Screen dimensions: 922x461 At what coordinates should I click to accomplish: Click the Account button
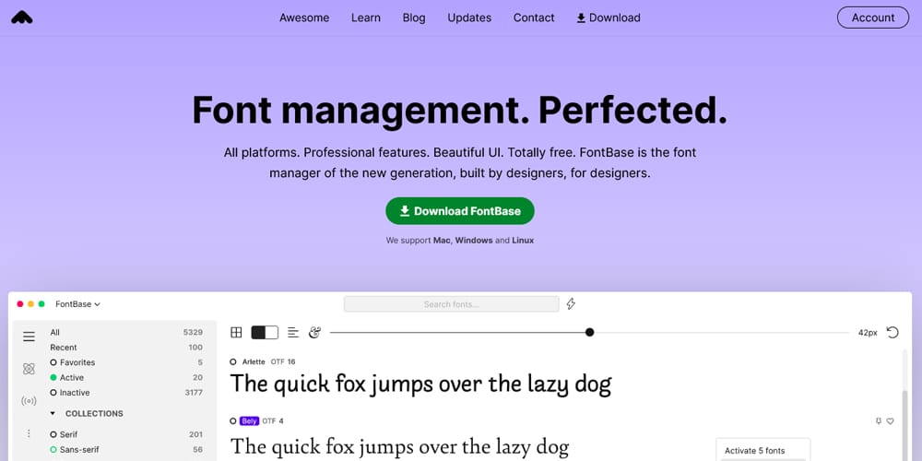[x=872, y=18]
